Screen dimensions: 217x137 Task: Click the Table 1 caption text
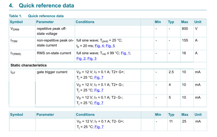point(36,16)
